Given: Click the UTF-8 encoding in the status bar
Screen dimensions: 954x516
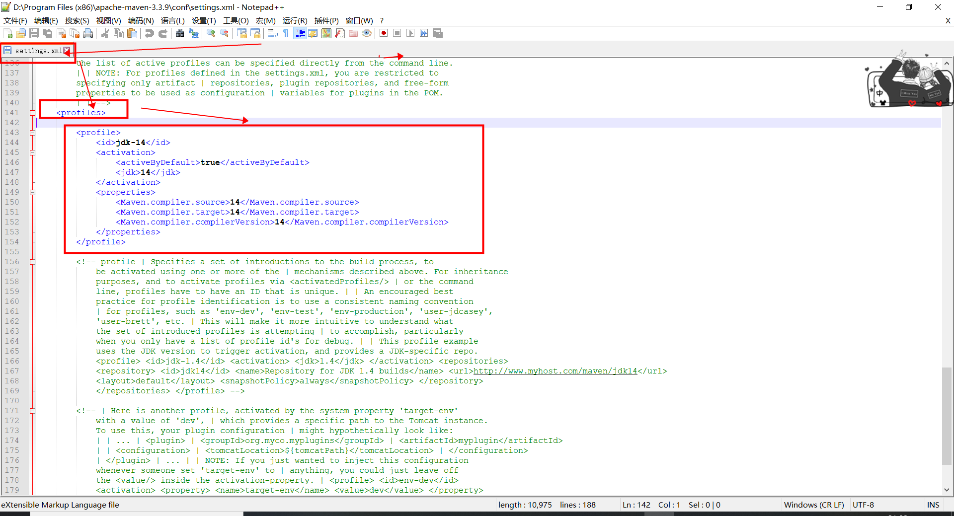Looking at the screenshot, I should click(x=863, y=505).
